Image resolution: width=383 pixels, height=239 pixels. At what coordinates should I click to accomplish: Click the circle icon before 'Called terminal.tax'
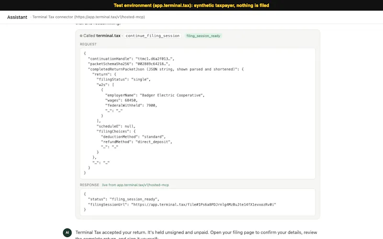81,36
